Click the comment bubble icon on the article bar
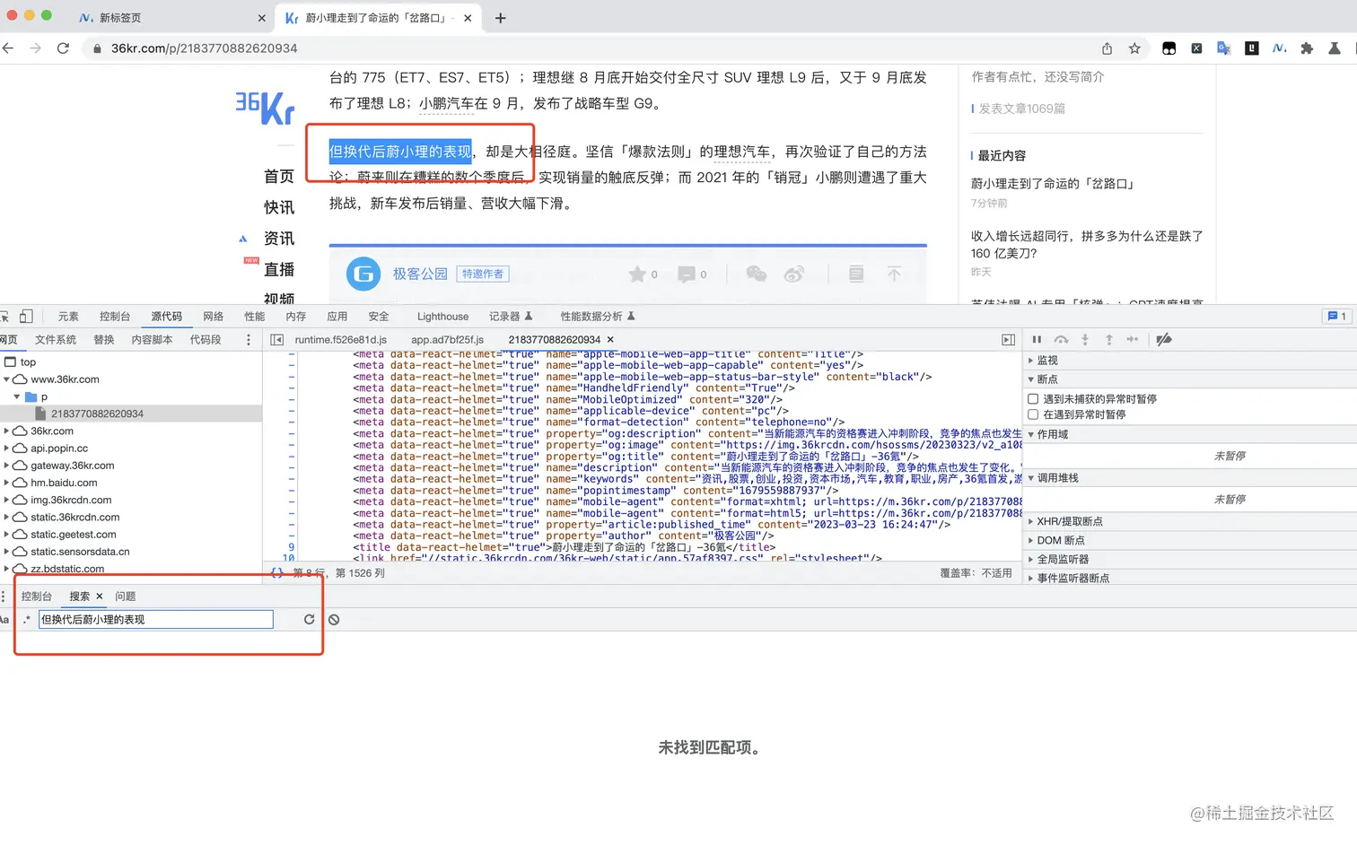The image size is (1357, 845). pyautogui.click(x=687, y=274)
